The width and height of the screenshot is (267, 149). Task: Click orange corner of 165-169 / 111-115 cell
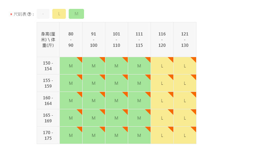[148, 111]
